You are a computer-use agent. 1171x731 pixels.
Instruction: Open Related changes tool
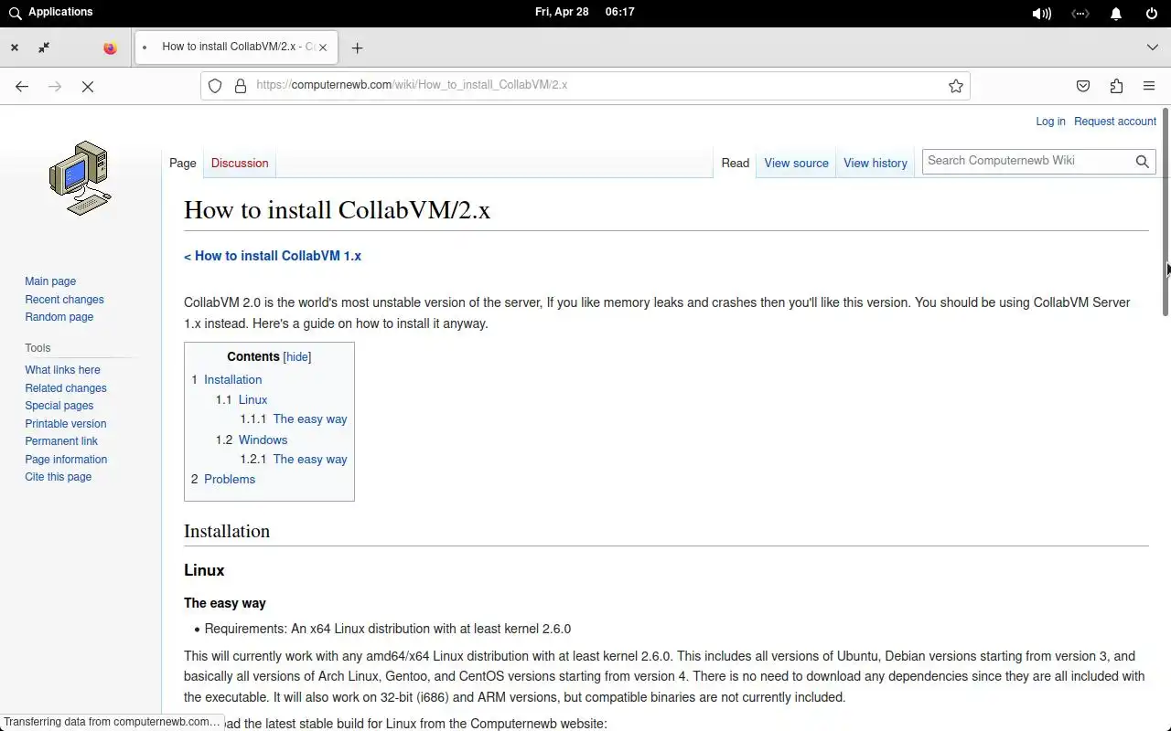coord(66,388)
